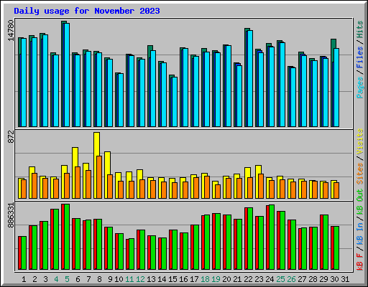
Task: Click the y-axis value 14780
Action: coord(11,31)
